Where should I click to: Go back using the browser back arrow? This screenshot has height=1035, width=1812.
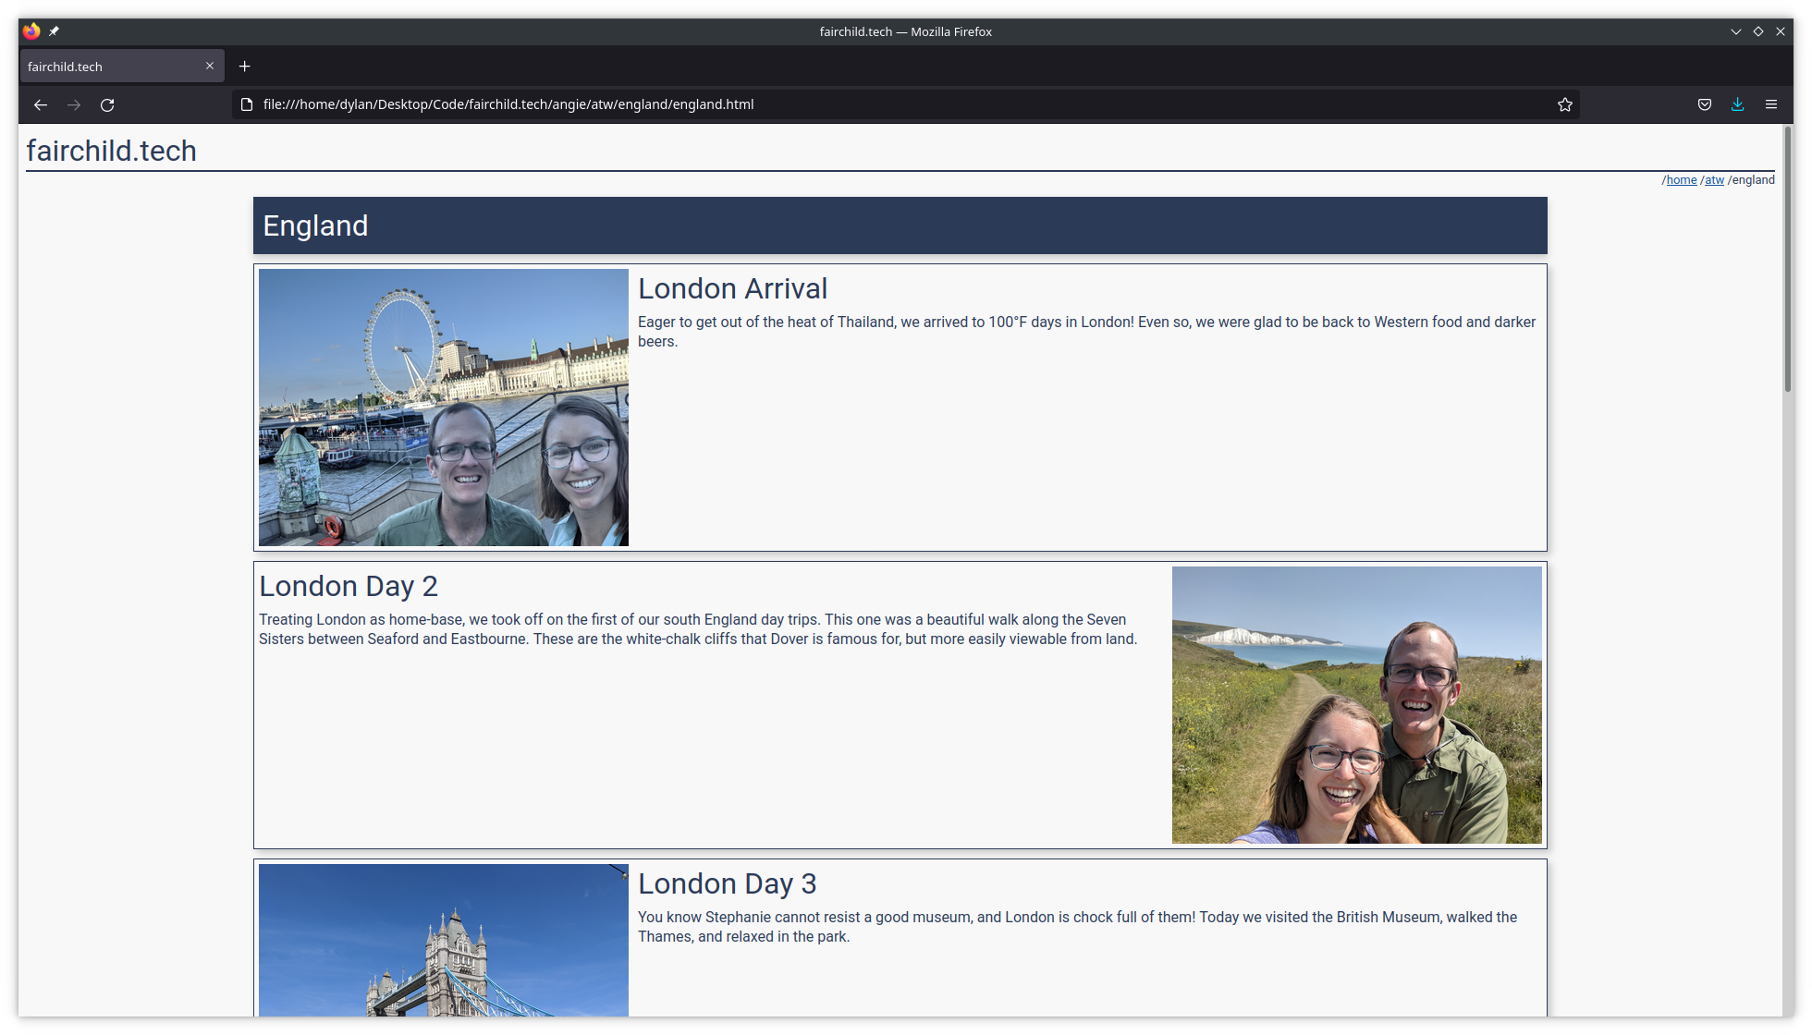click(41, 104)
